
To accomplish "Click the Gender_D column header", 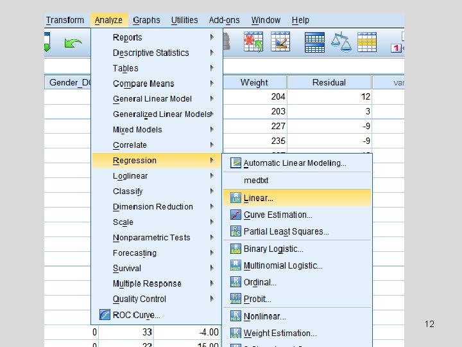I will 68,82.
